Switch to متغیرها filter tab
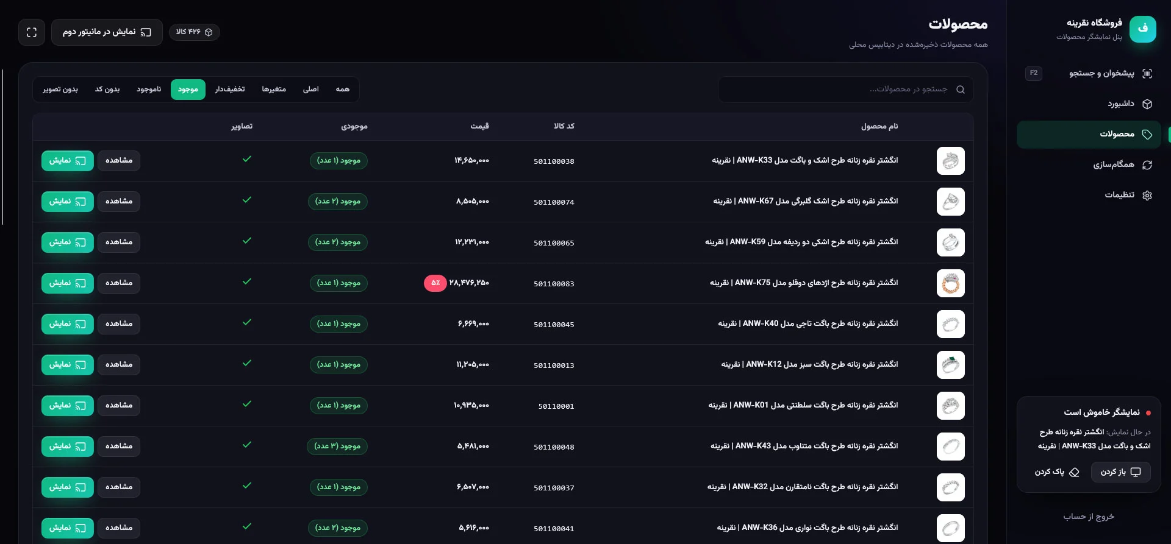Image resolution: width=1171 pixels, height=544 pixels. (274, 90)
